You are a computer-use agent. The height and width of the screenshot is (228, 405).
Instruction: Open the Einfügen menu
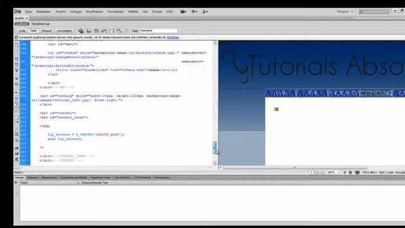coord(76,11)
